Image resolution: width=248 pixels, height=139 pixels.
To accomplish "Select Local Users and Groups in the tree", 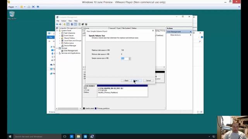I will (72, 41).
